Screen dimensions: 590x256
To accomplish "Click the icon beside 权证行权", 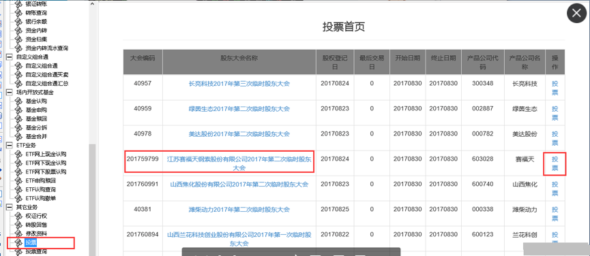I will pos(19,216).
